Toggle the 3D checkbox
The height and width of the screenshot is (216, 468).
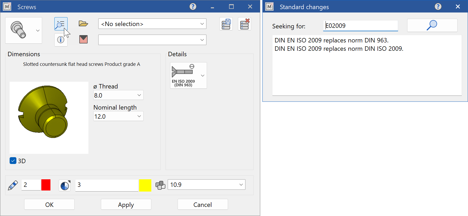13,161
